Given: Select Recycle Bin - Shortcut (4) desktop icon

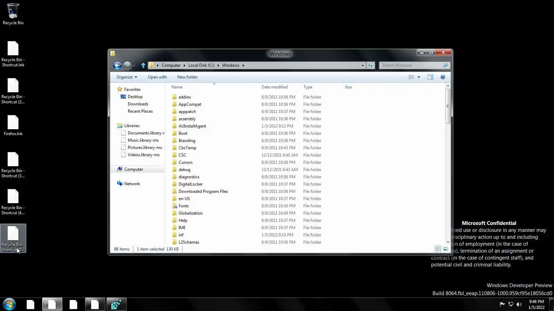Looking at the screenshot, I should coord(13,202).
